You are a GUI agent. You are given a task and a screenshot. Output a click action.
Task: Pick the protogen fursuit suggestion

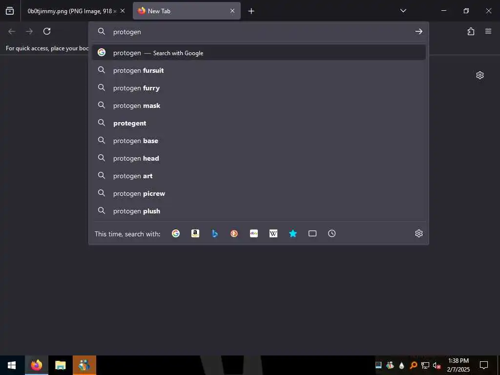(x=259, y=70)
